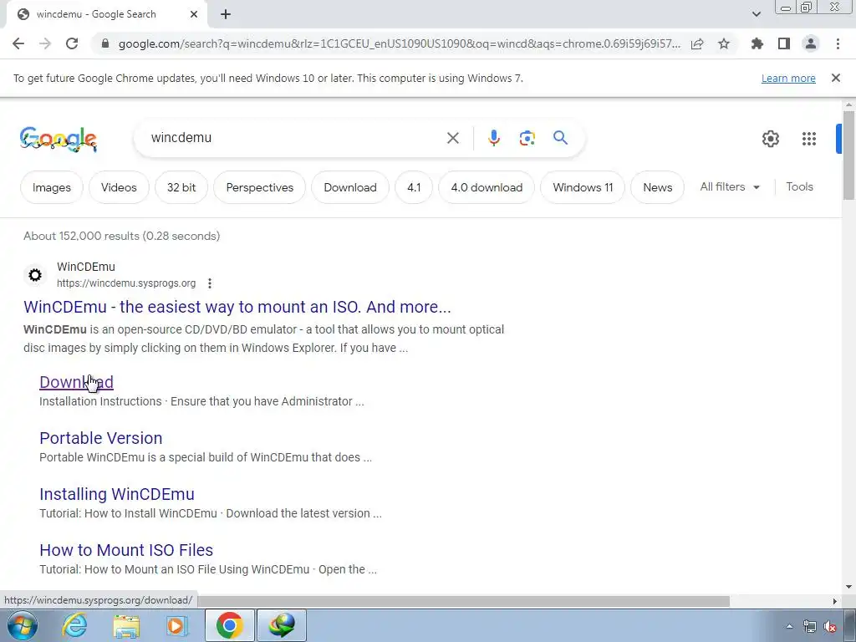Open the Installing WinCDEmu sitelink
This screenshot has height=642, width=856.
117,494
